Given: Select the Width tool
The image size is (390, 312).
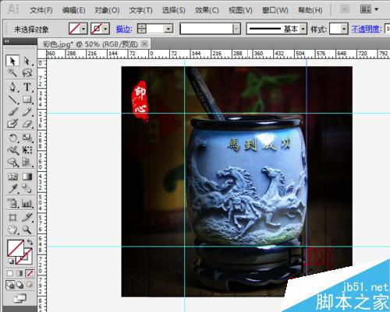Looking at the screenshot, I should coord(12,150).
